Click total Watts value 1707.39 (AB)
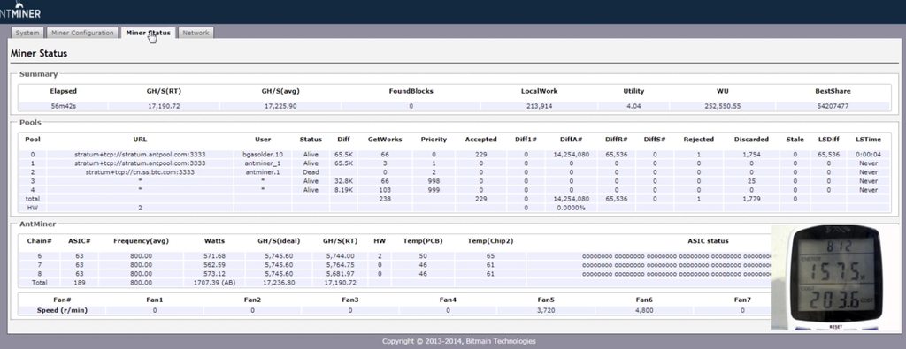This screenshot has height=349, width=906. [214, 283]
